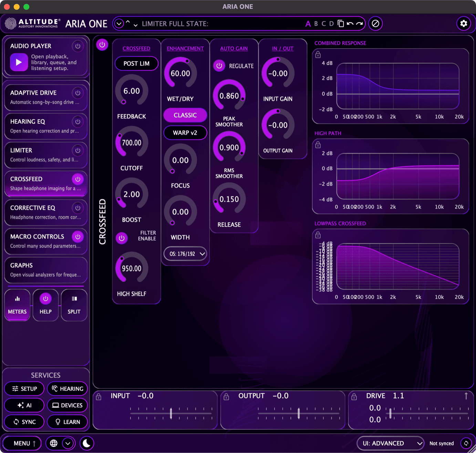
Task: Click the FEEDBACK knob showing 6.00
Action: click(132, 91)
